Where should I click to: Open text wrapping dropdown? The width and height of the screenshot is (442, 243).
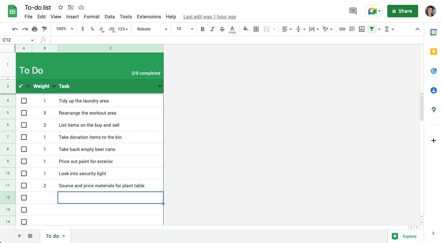tap(314, 29)
